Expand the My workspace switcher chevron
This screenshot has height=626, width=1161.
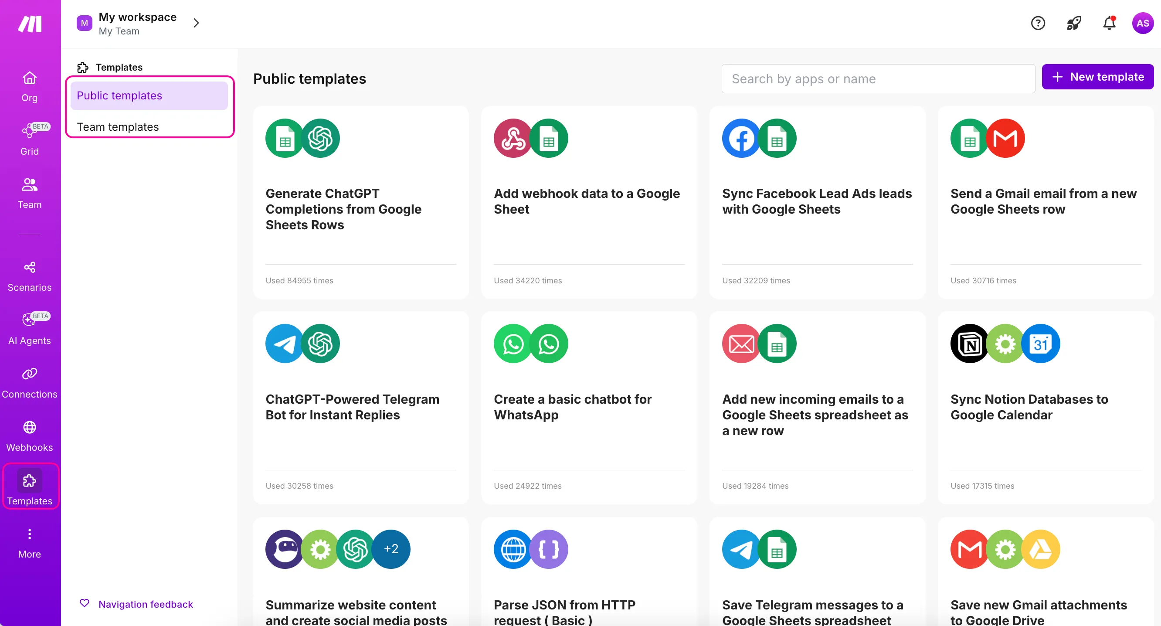pyautogui.click(x=196, y=23)
